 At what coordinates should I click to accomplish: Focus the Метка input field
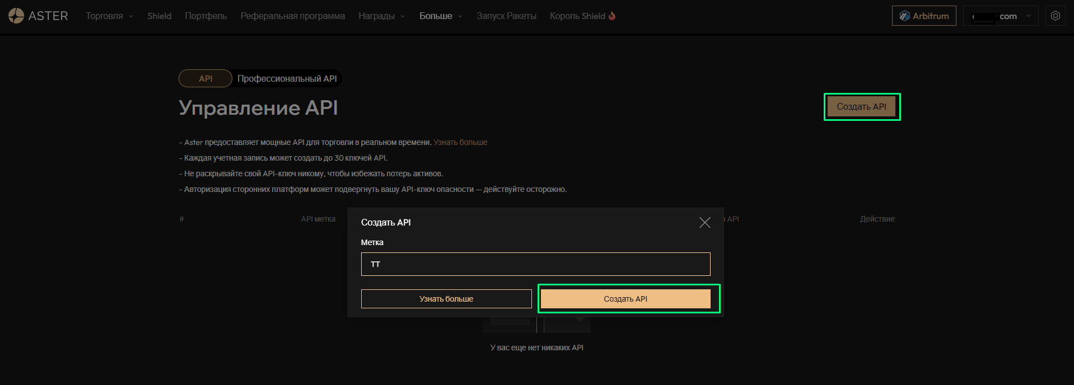[535, 264]
